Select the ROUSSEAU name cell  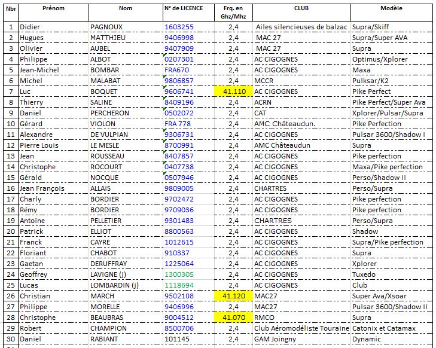click(126, 156)
